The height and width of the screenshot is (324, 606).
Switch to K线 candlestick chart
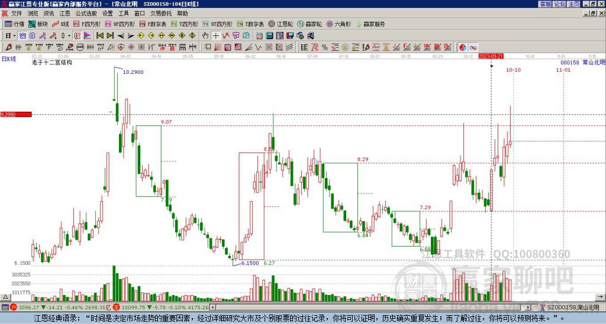(60, 24)
